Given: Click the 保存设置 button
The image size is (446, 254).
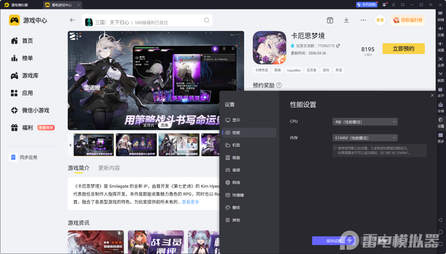Looking at the screenshot, I should 334,241.
